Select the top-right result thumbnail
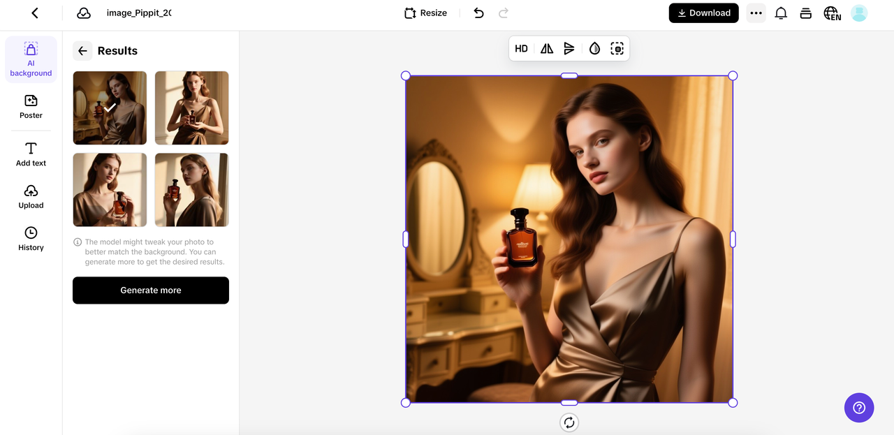 click(x=191, y=108)
